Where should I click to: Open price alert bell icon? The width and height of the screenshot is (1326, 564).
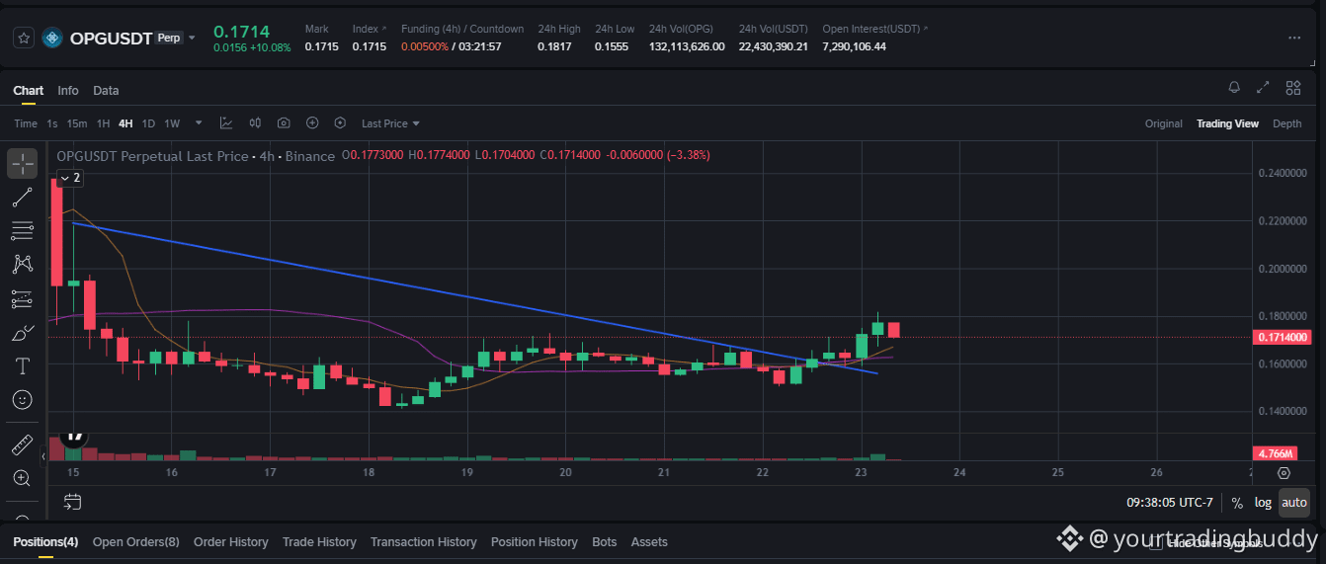pyautogui.click(x=1234, y=88)
